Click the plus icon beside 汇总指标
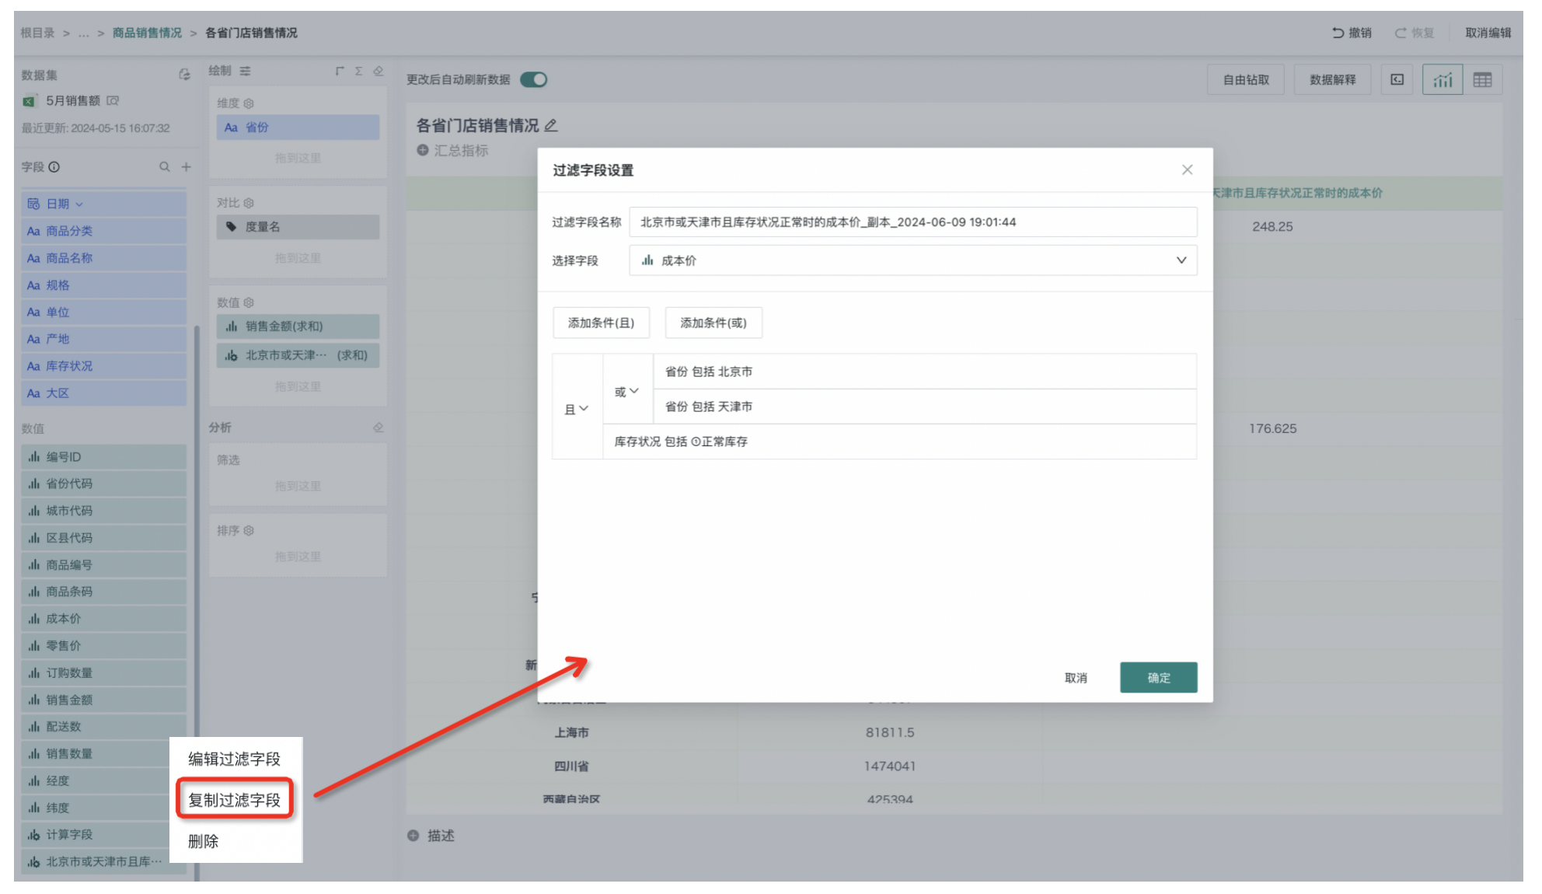Viewport: 1542px width, 894px height. [x=422, y=150]
